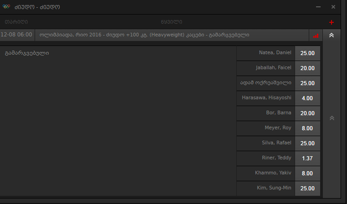
Task: Click the Rio 2016 Heavyweight event title
Action: coord(144,35)
